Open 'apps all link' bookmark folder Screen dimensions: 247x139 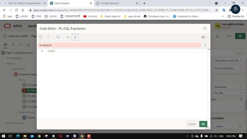(x=132, y=16)
